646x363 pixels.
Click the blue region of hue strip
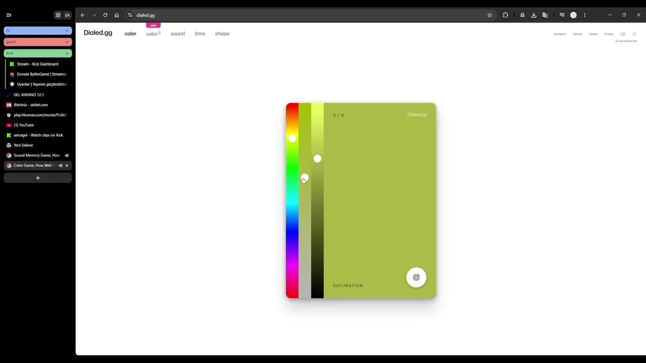(292, 232)
